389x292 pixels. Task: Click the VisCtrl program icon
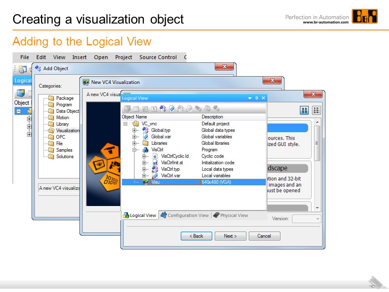click(x=145, y=150)
